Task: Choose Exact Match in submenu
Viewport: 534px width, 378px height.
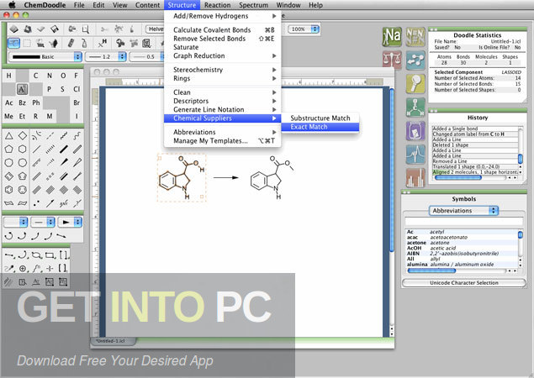Action: [x=320, y=127]
